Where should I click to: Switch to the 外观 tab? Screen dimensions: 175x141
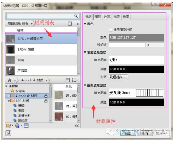click(107, 17)
